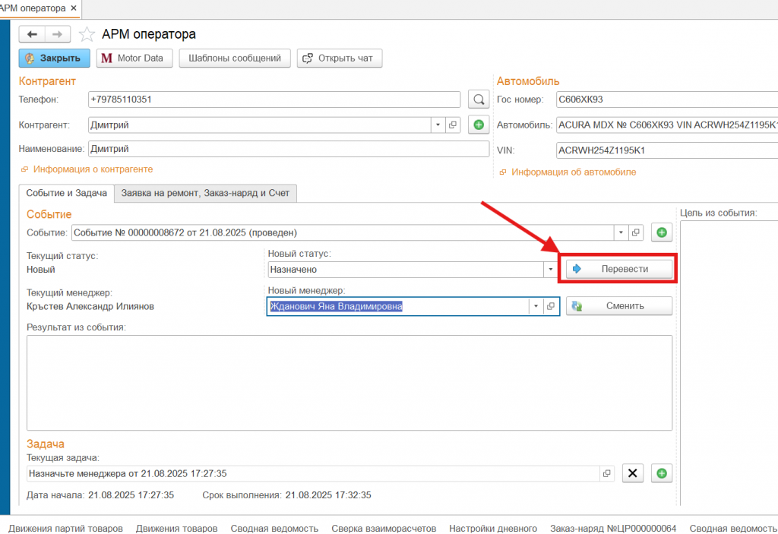Open the Новый менеджер dropdown list

coord(536,306)
